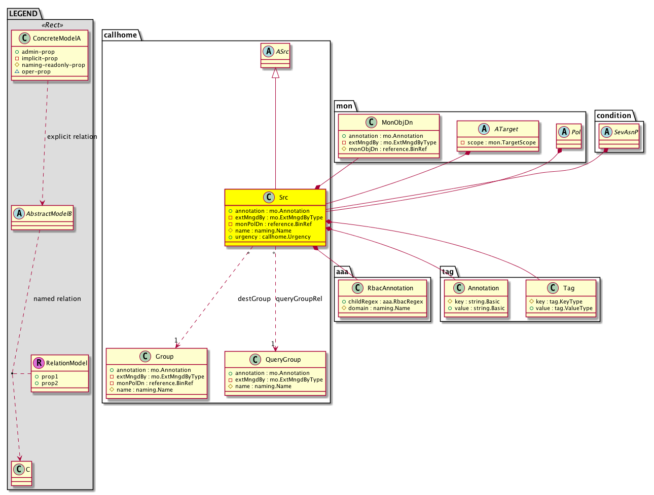Click the A icon next to ATarget
Screen dimensions: 654x495
(484, 129)
